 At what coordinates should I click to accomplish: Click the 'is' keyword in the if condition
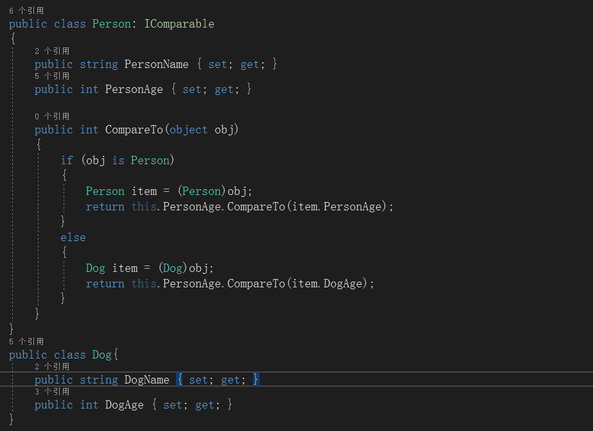[x=118, y=160]
